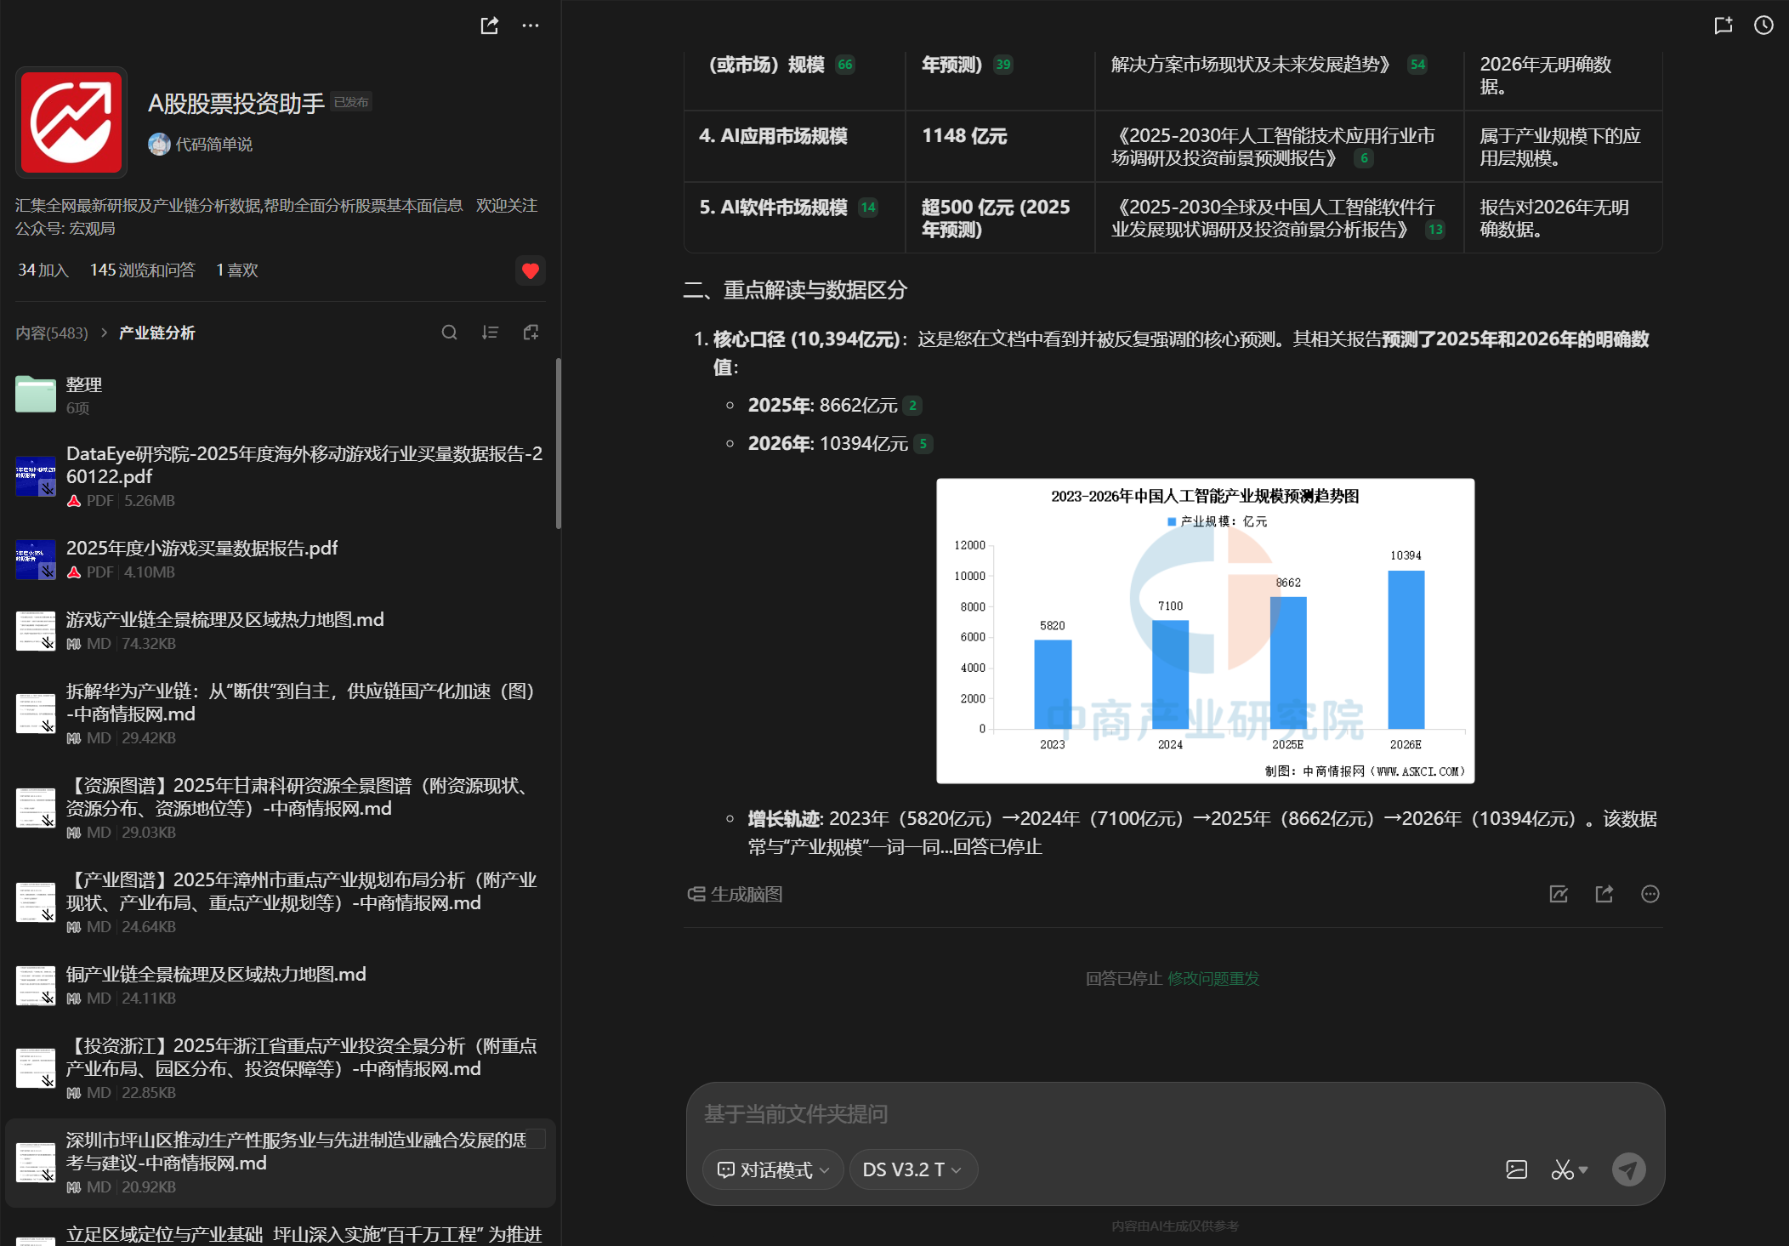Click the send arrow button to submit question

pos(1628,1169)
